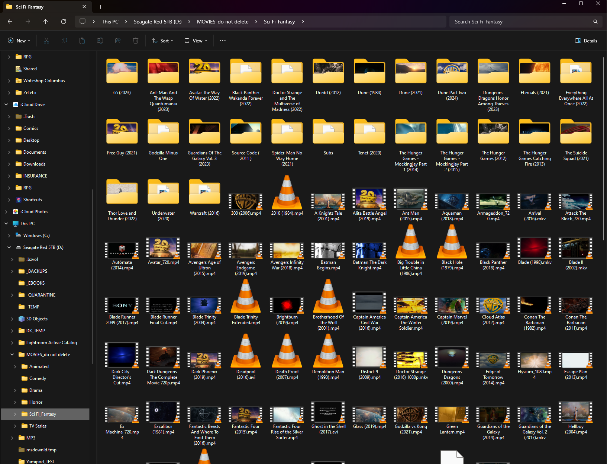The image size is (607, 464).
Task: Open the New item dropdown
Action: [19, 41]
